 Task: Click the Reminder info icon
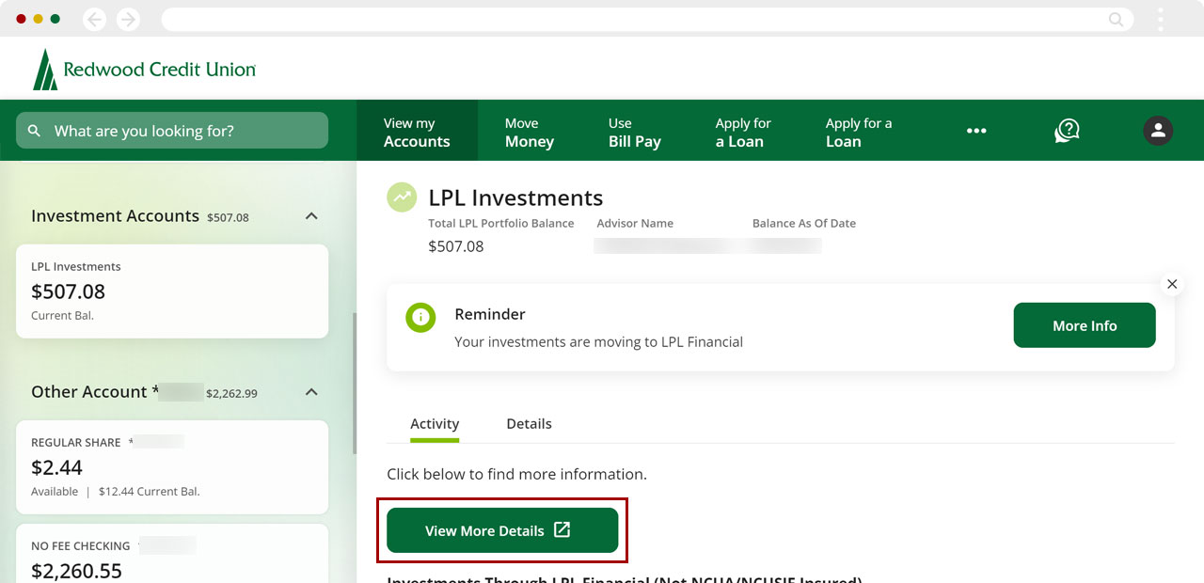coord(420,317)
